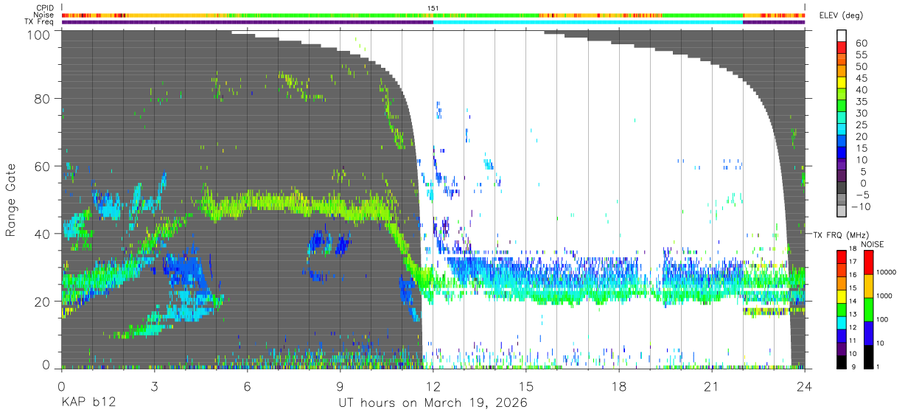Select the 100 label on NOISE scale

point(881,319)
